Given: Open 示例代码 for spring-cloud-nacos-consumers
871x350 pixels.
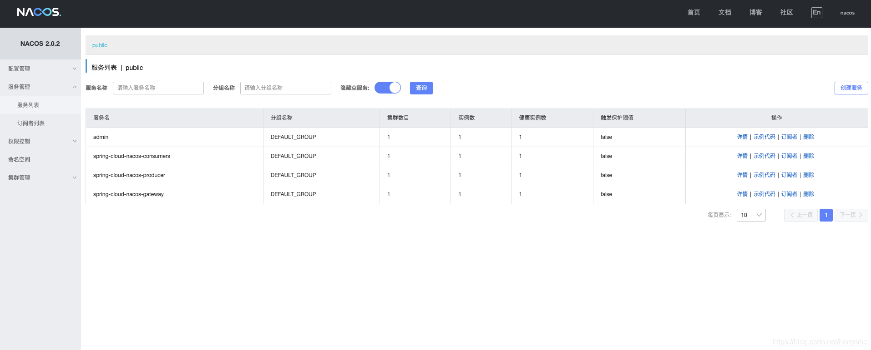Looking at the screenshot, I should 765,156.
